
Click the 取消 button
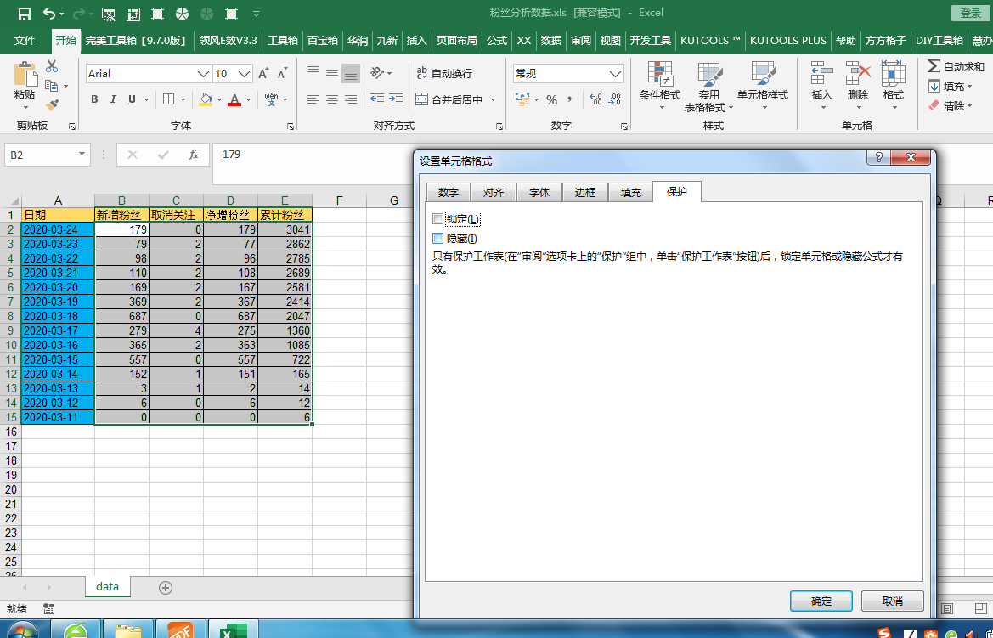click(893, 601)
